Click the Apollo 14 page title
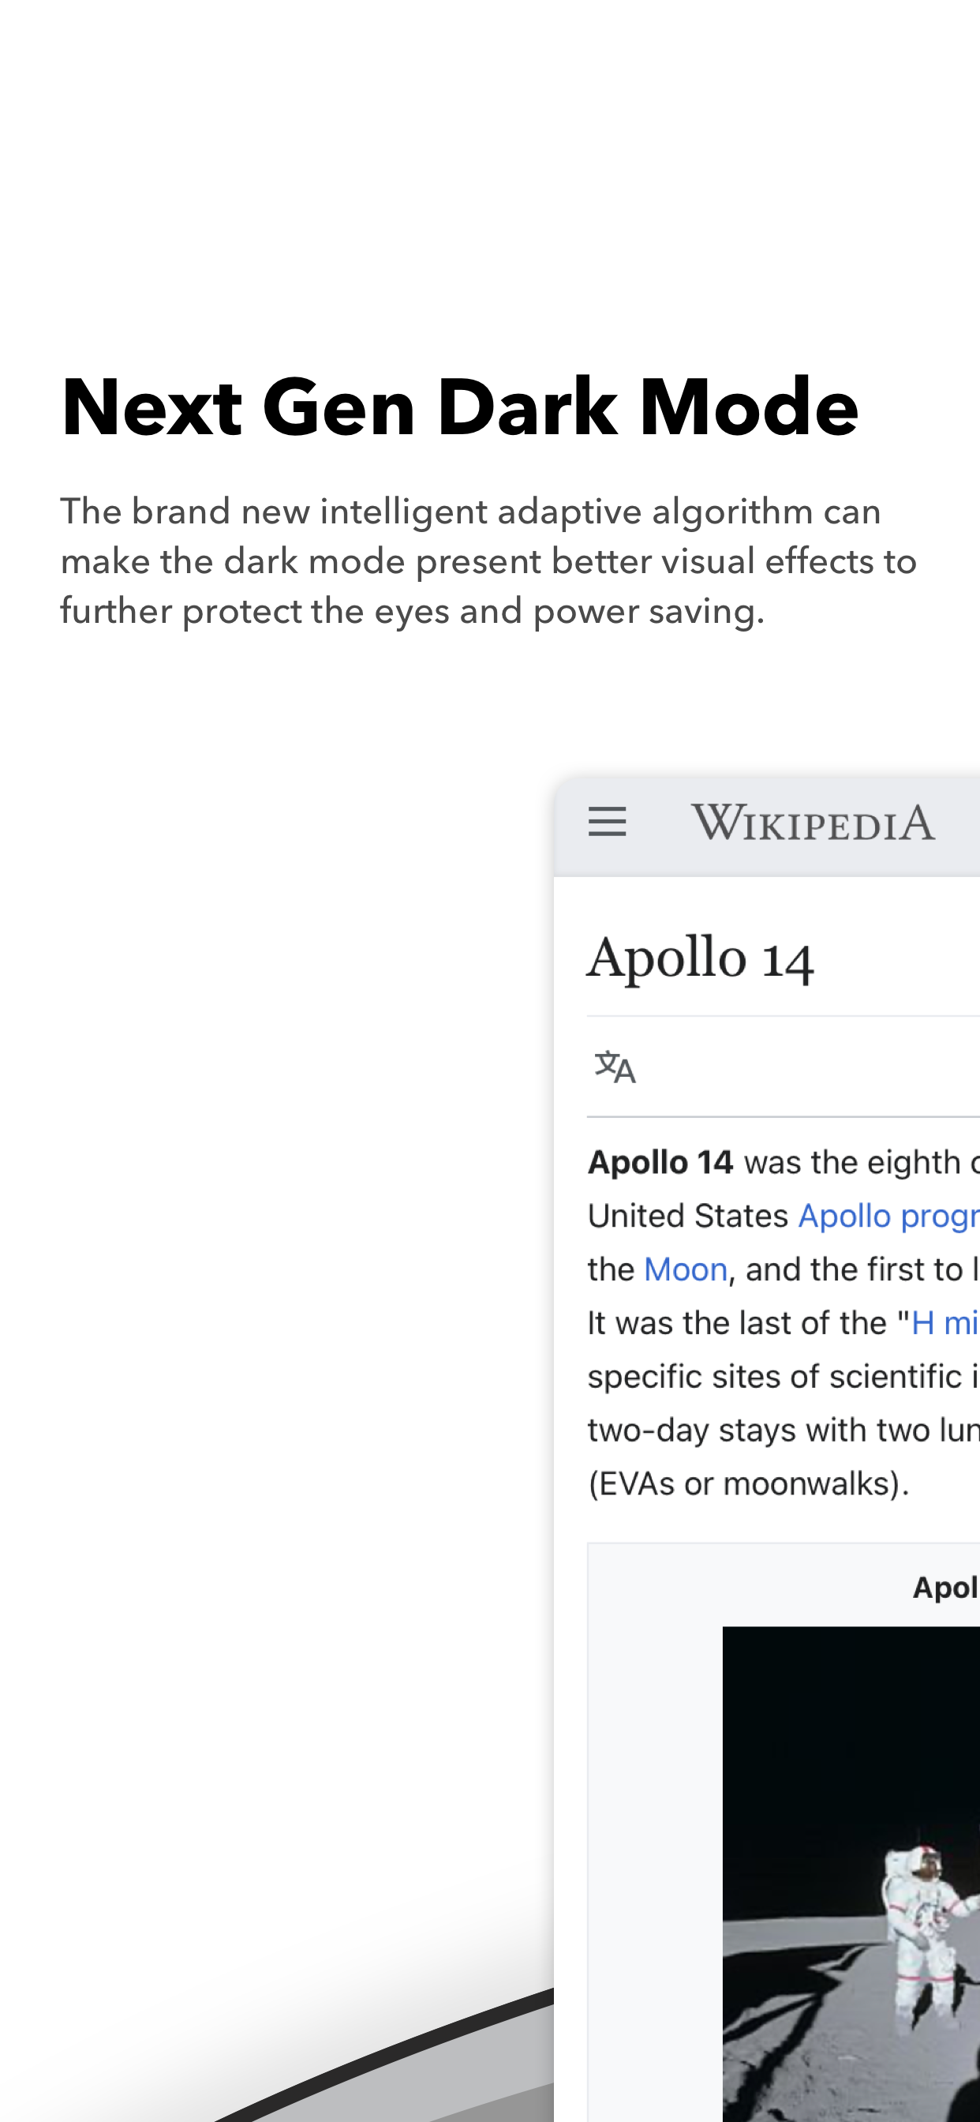The image size is (980, 2122). click(x=700, y=960)
